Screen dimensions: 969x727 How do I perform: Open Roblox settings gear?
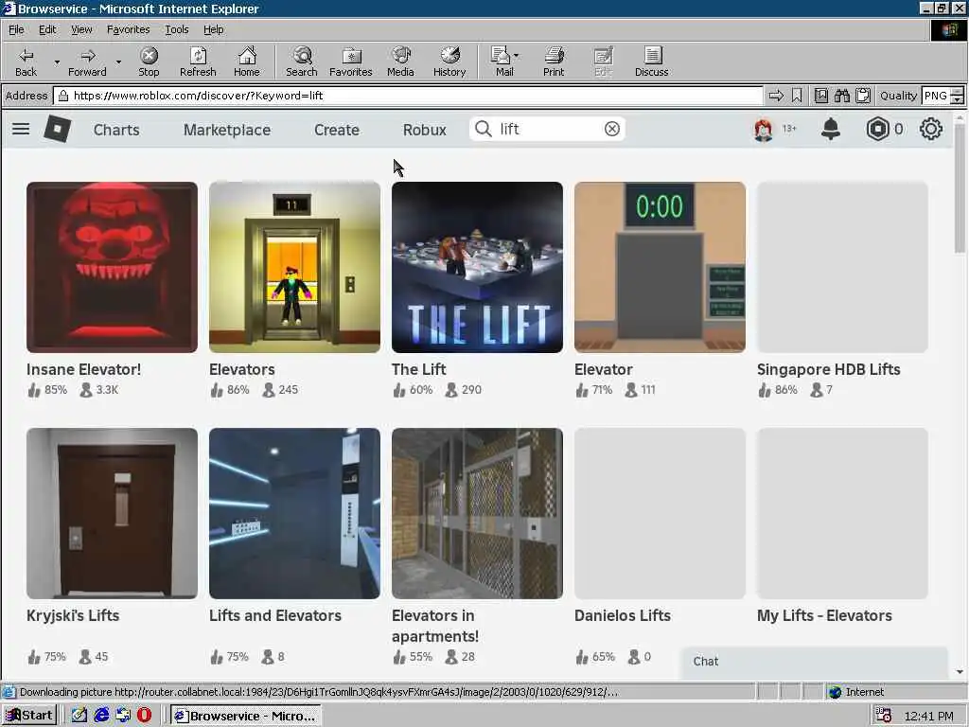tap(931, 129)
